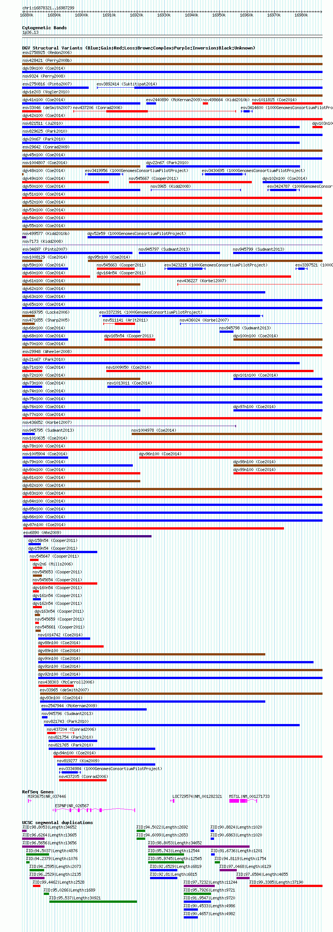Select variant esv33965 (deSmith2007)
The width and height of the screenshot is (333, 932).
pyautogui.click(x=64, y=690)
